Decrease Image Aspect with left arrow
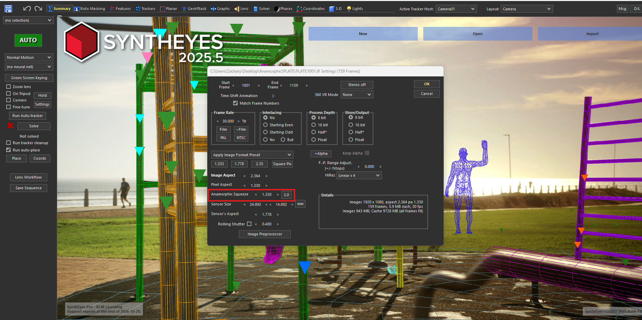 point(245,176)
